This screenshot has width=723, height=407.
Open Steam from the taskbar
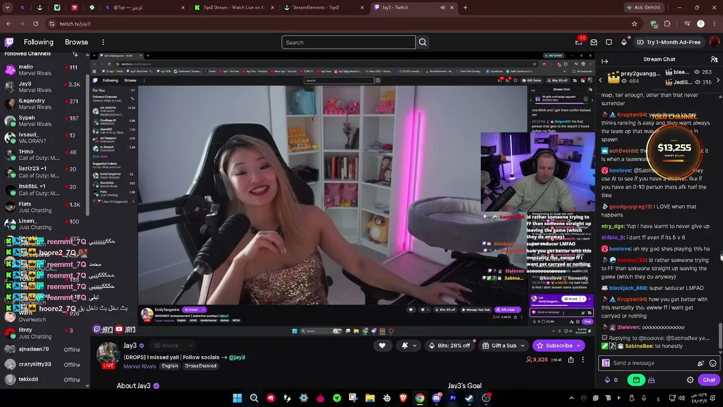[x=469, y=398]
